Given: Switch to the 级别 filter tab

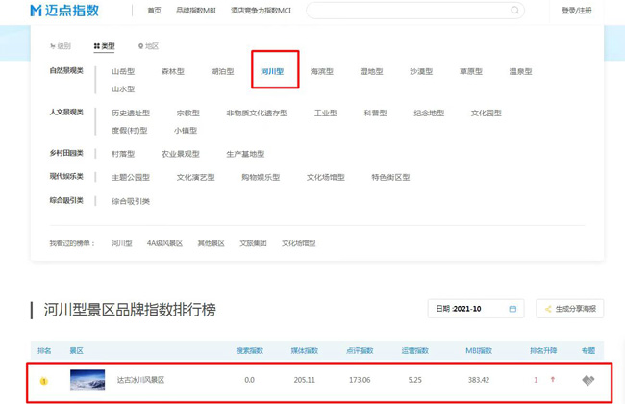Looking at the screenshot, I should pyautogui.click(x=61, y=46).
